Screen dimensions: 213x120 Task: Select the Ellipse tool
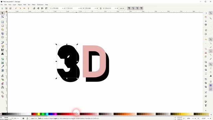[2, 26]
